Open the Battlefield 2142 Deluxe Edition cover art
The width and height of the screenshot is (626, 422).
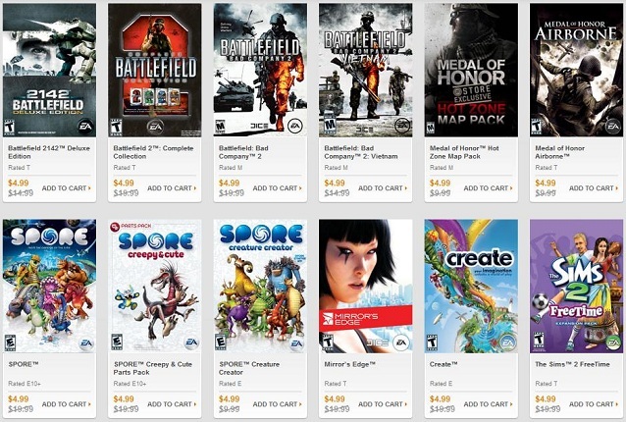(49, 70)
